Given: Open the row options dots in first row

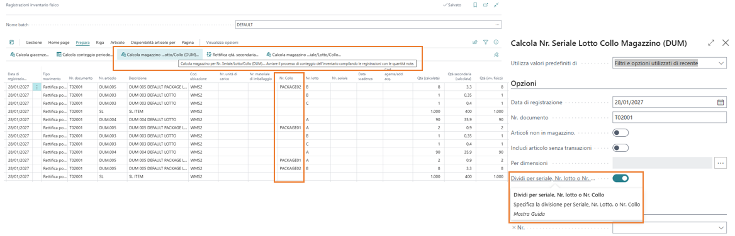Looking at the screenshot, I should coord(37,87).
